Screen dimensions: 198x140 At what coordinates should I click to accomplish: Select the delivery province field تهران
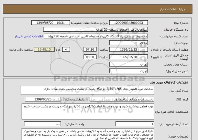point(129,64)
